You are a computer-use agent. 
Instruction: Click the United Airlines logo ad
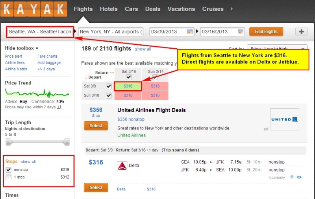coord(284,119)
